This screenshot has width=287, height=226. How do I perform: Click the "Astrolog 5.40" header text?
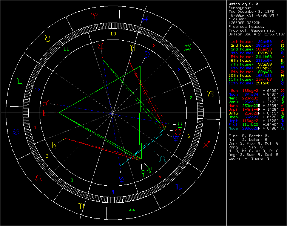click(242, 4)
